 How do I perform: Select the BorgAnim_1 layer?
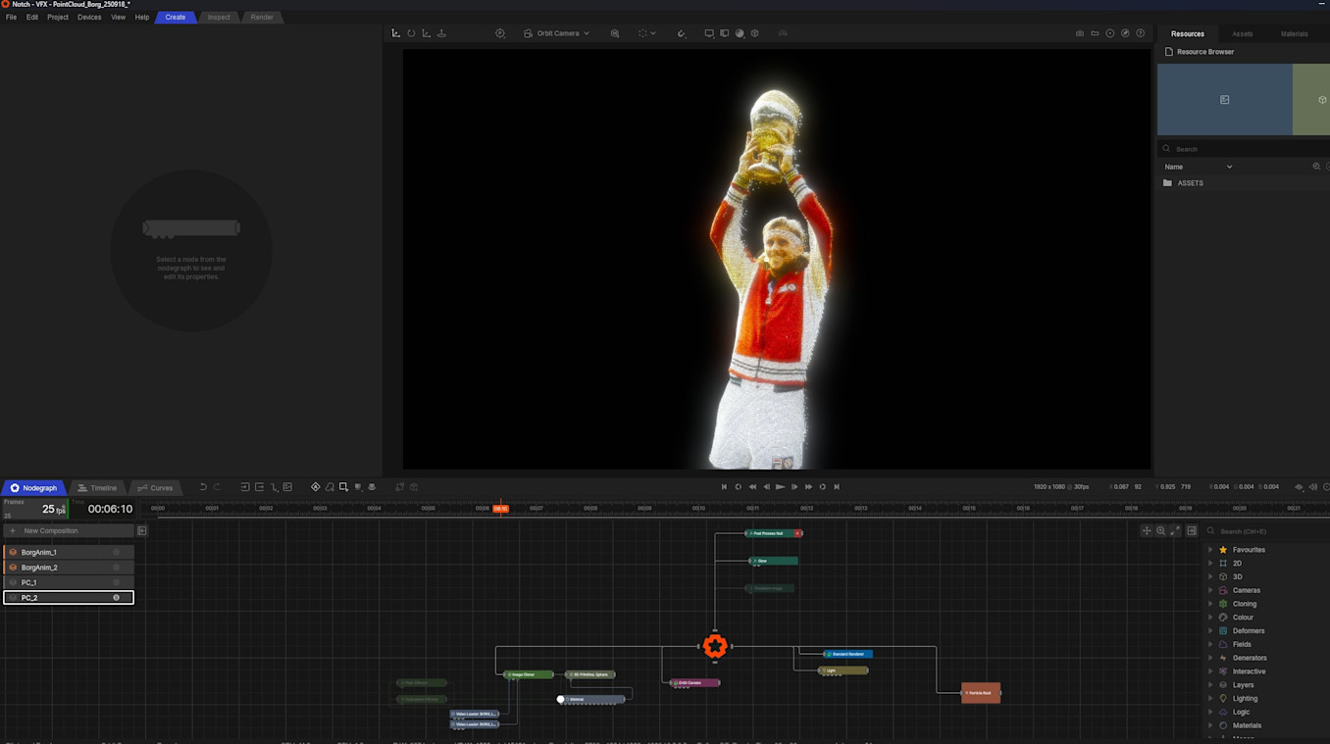69,553
